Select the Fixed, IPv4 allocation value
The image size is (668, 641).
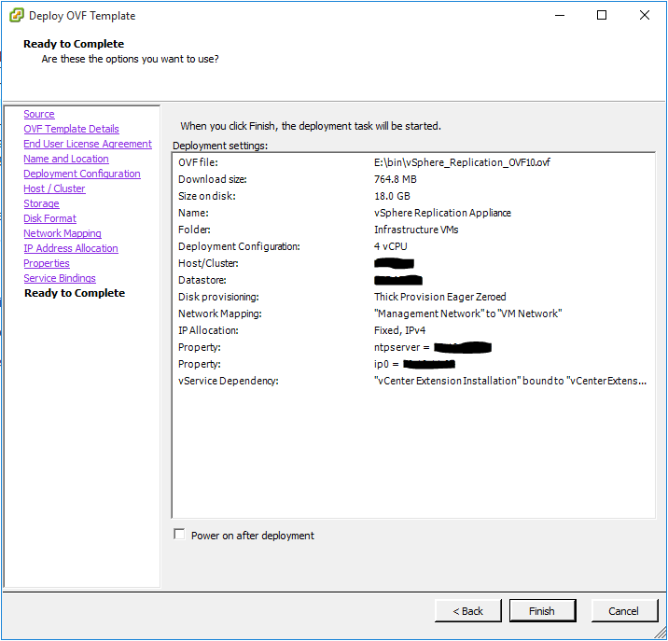(399, 330)
